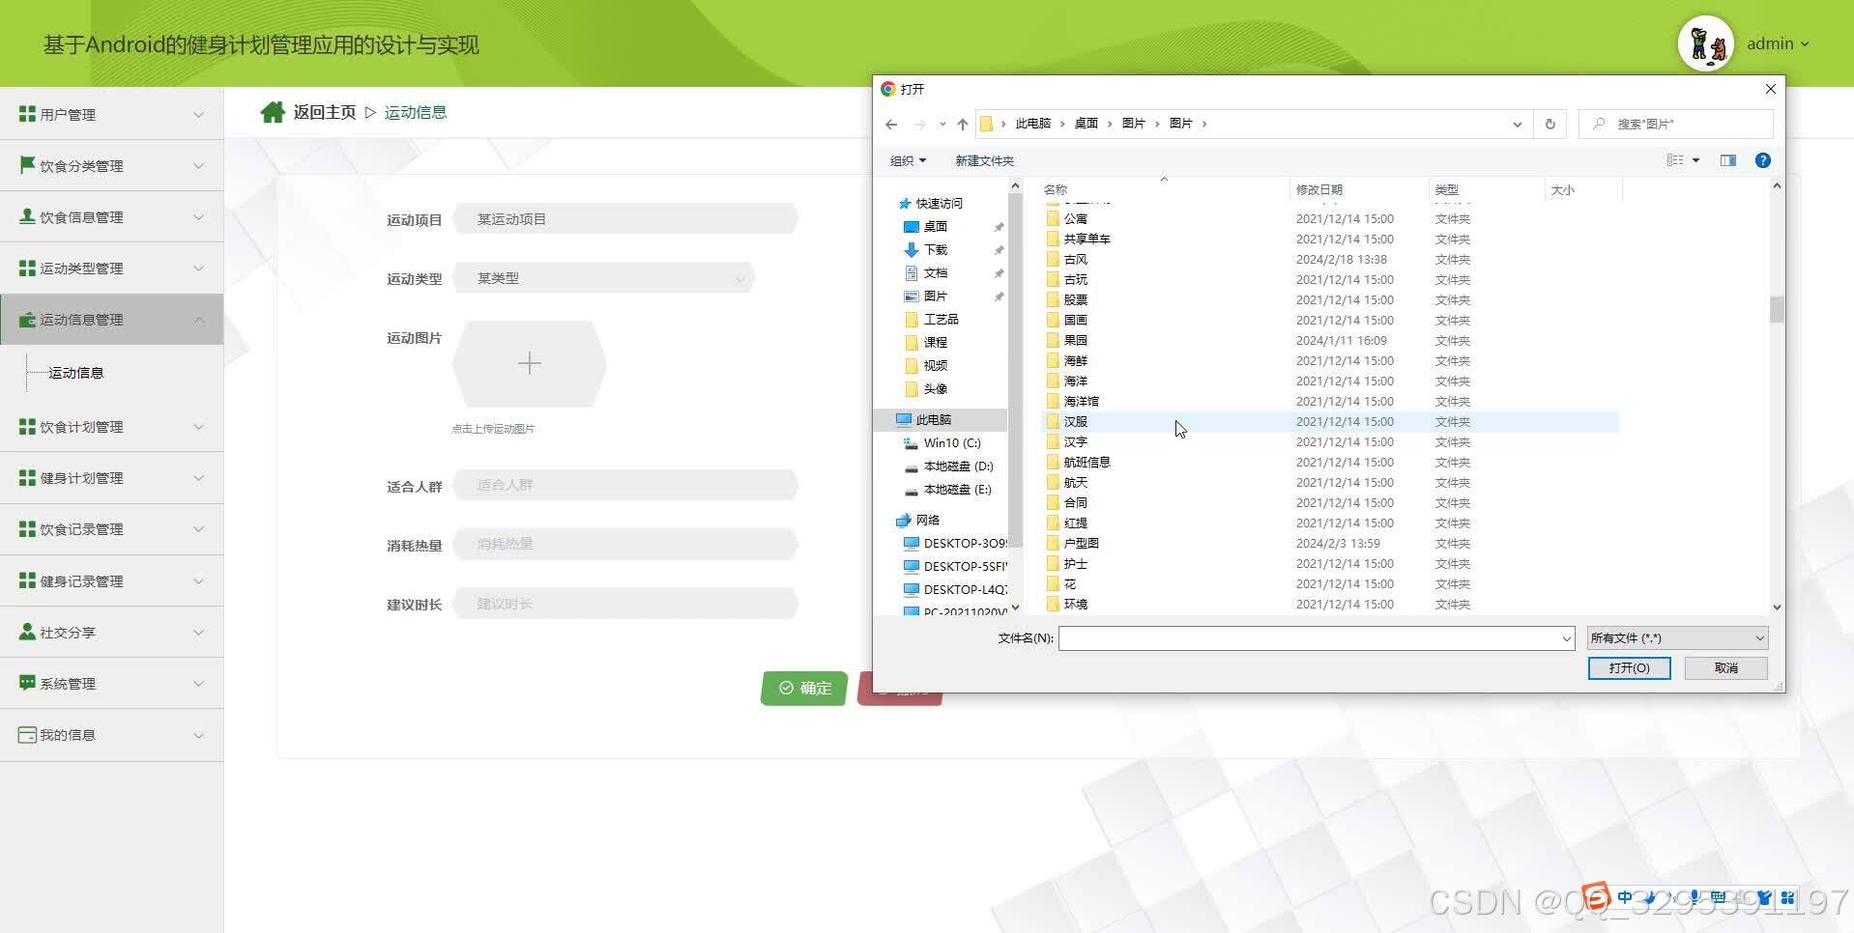The image size is (1854, 933).
Task: Click the 我的信息 card icon
Action: coord(27,734)
